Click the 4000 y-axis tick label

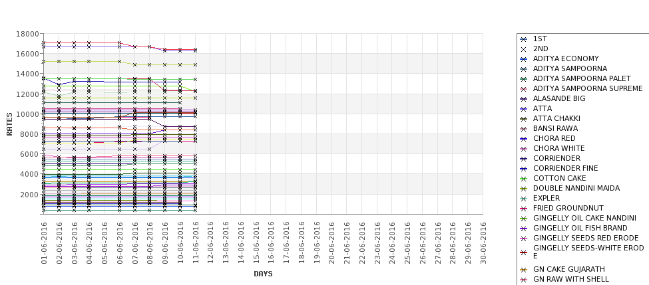[29, 174]
